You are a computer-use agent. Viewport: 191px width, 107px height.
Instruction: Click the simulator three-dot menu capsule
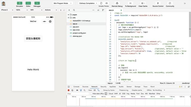(x=44, y=21)
